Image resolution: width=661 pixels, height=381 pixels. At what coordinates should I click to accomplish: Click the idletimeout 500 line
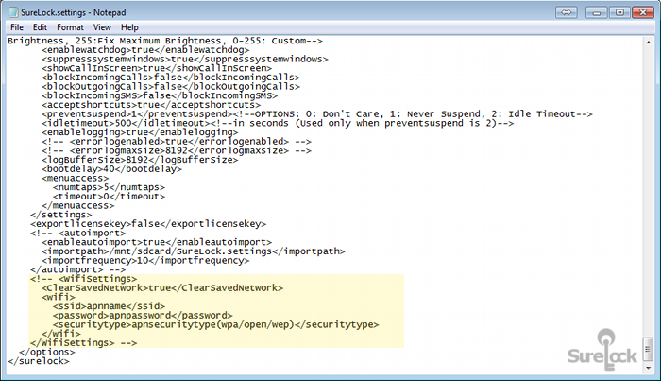point(278,123)
